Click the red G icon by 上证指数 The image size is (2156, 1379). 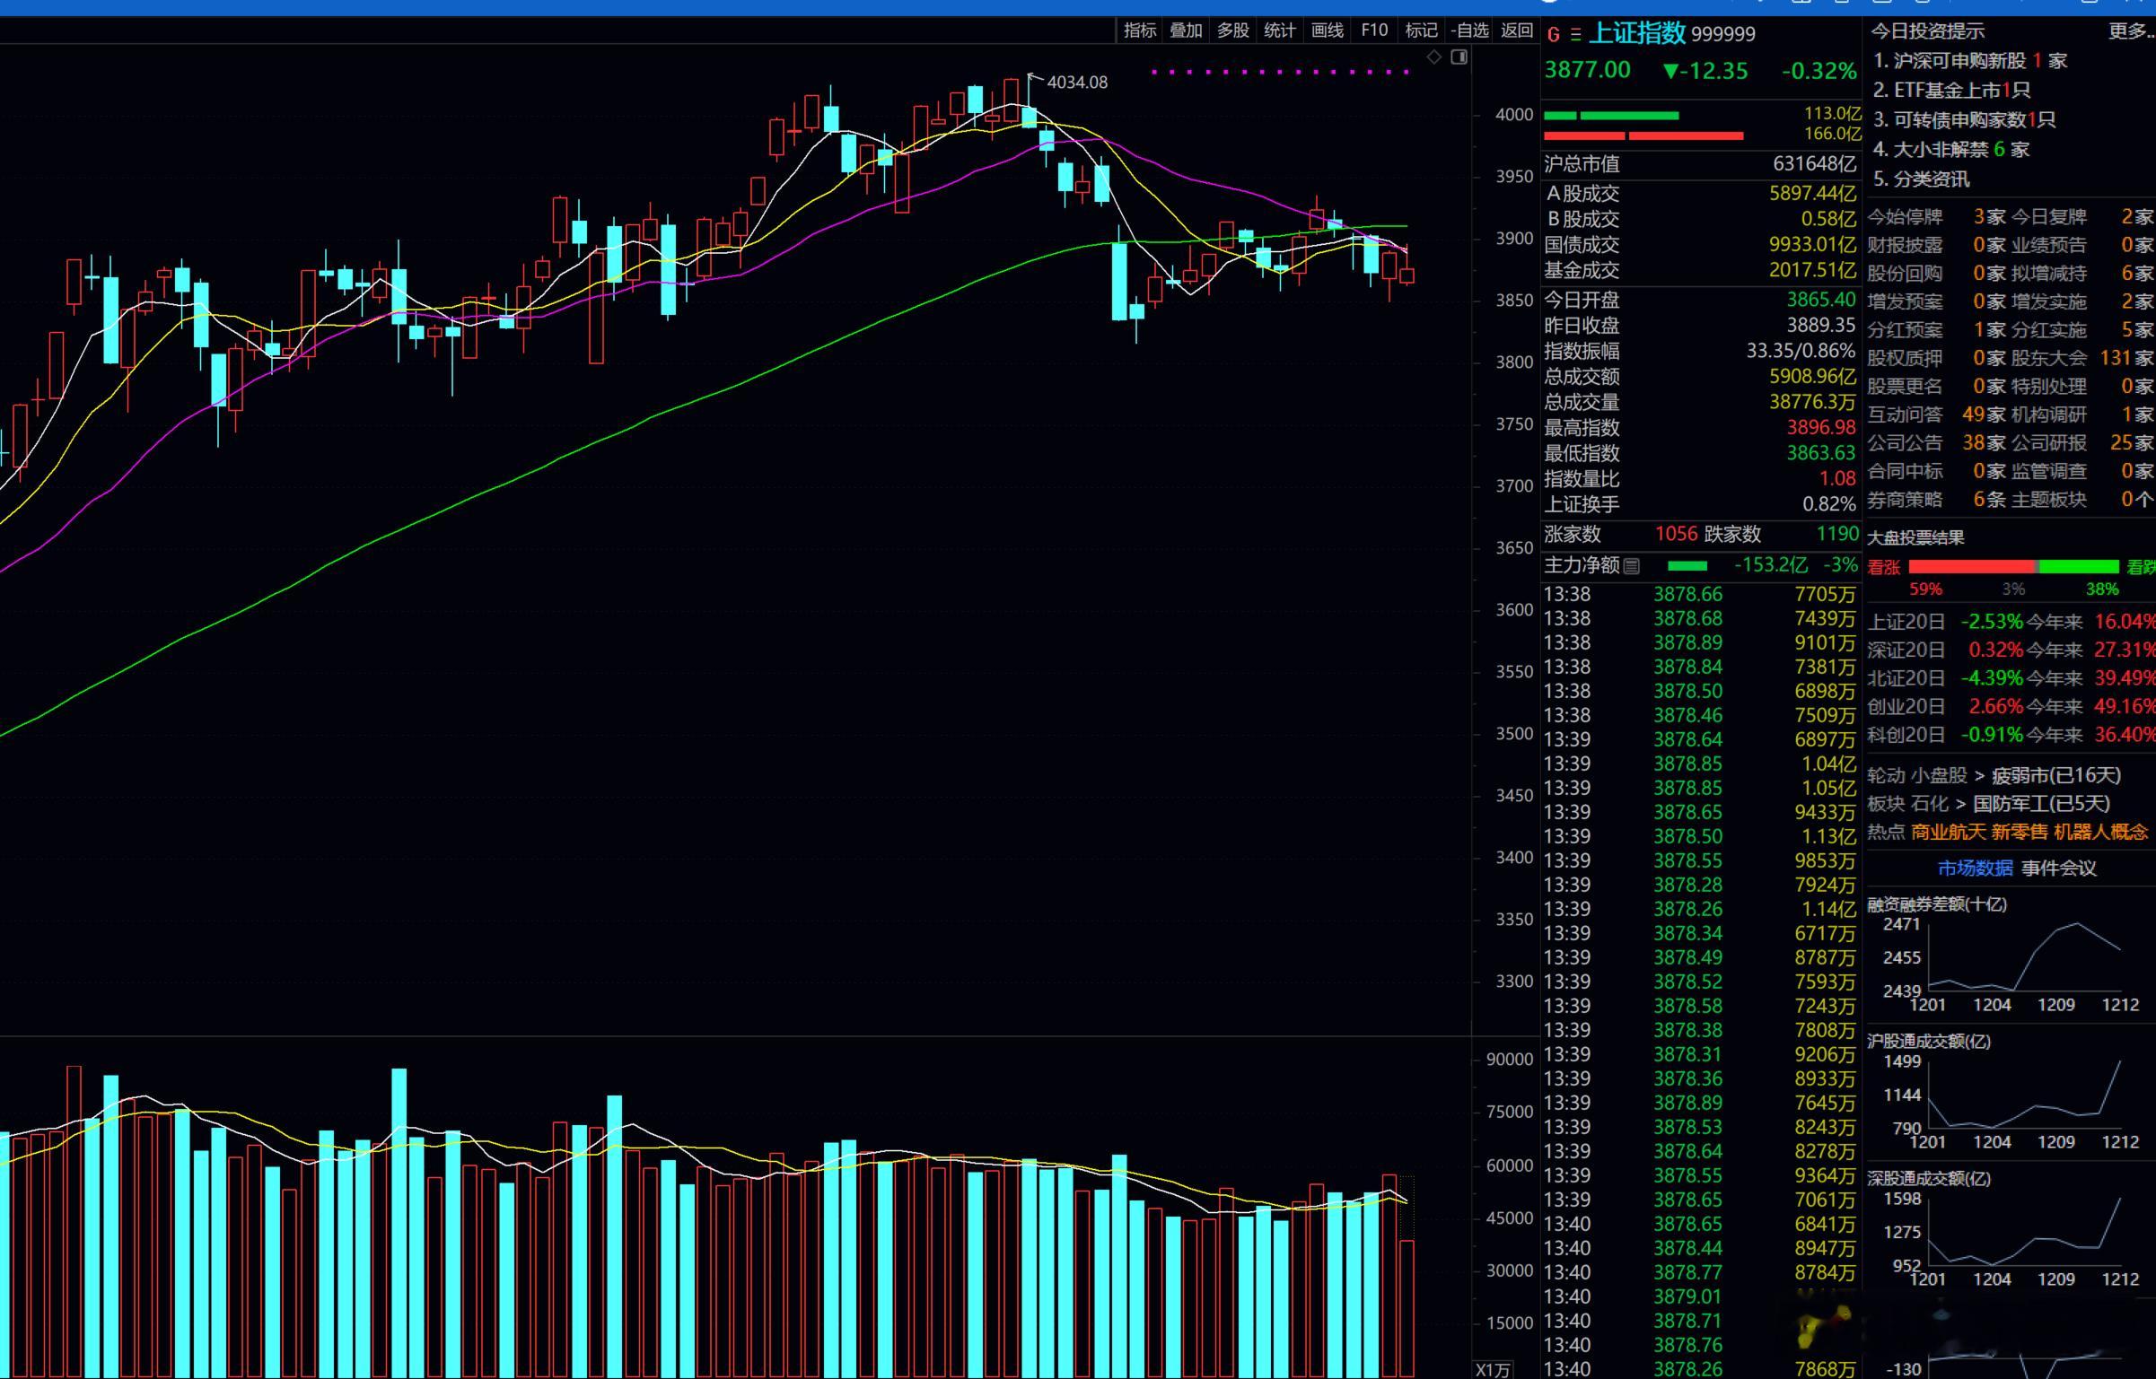click(x=1554, y=35)
